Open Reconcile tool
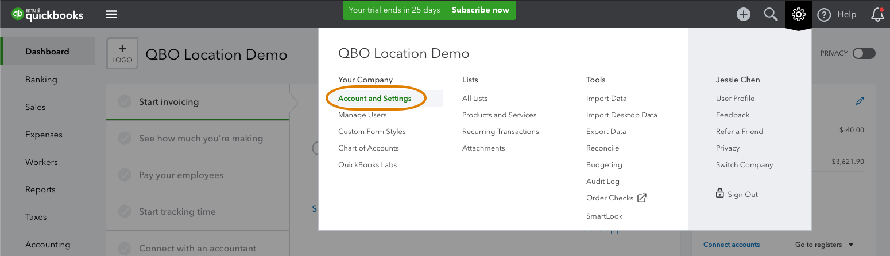 click(603, 148)
